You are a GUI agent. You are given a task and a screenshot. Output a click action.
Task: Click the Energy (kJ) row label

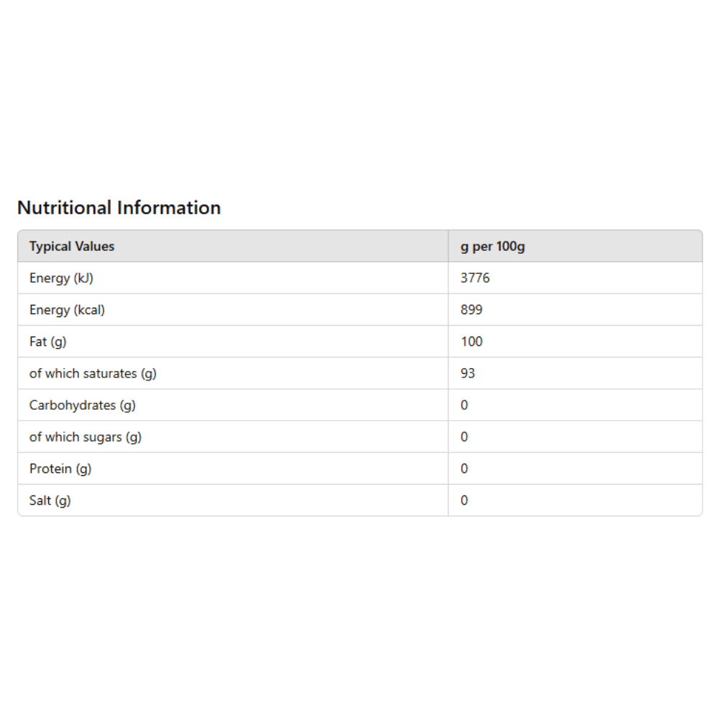61,278
